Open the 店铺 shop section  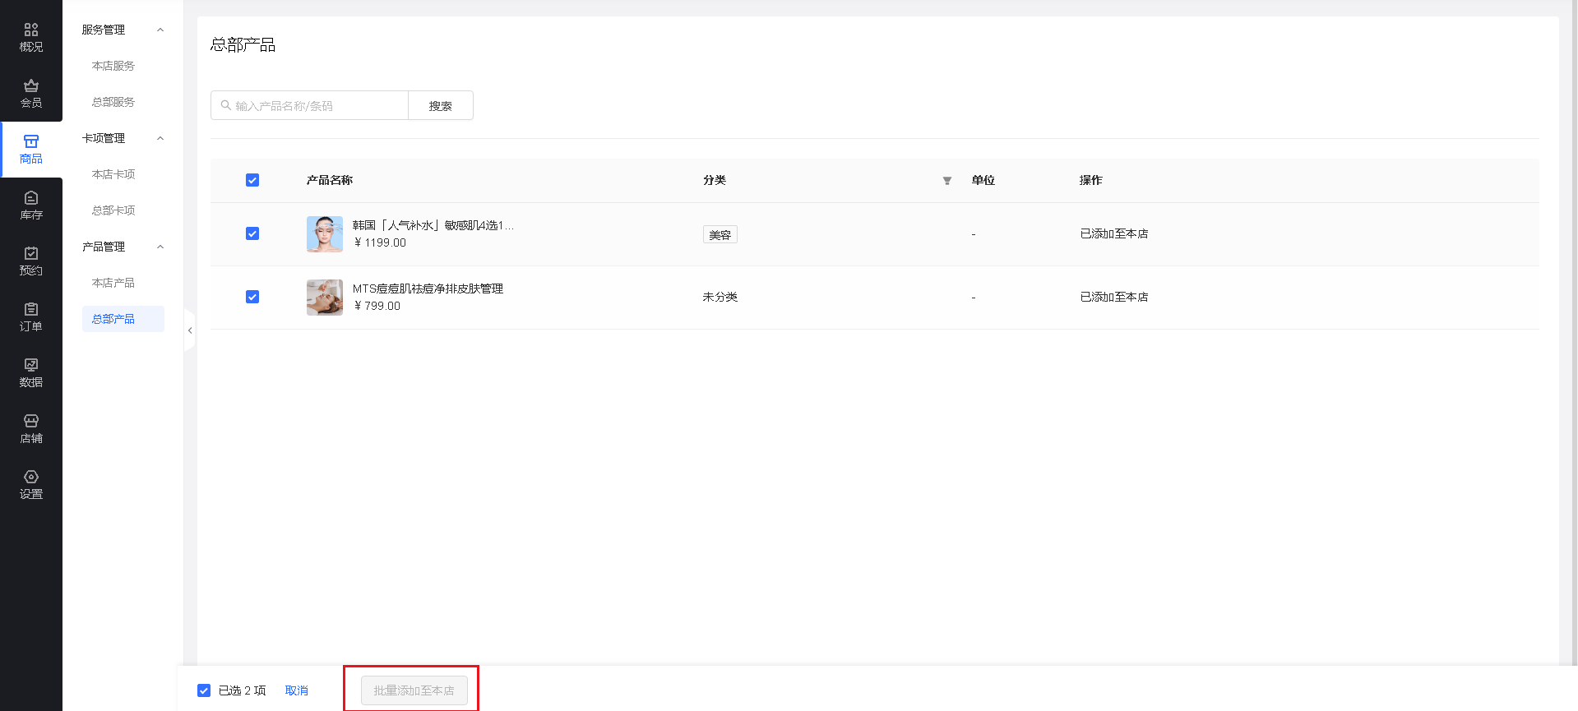[31, 429]
